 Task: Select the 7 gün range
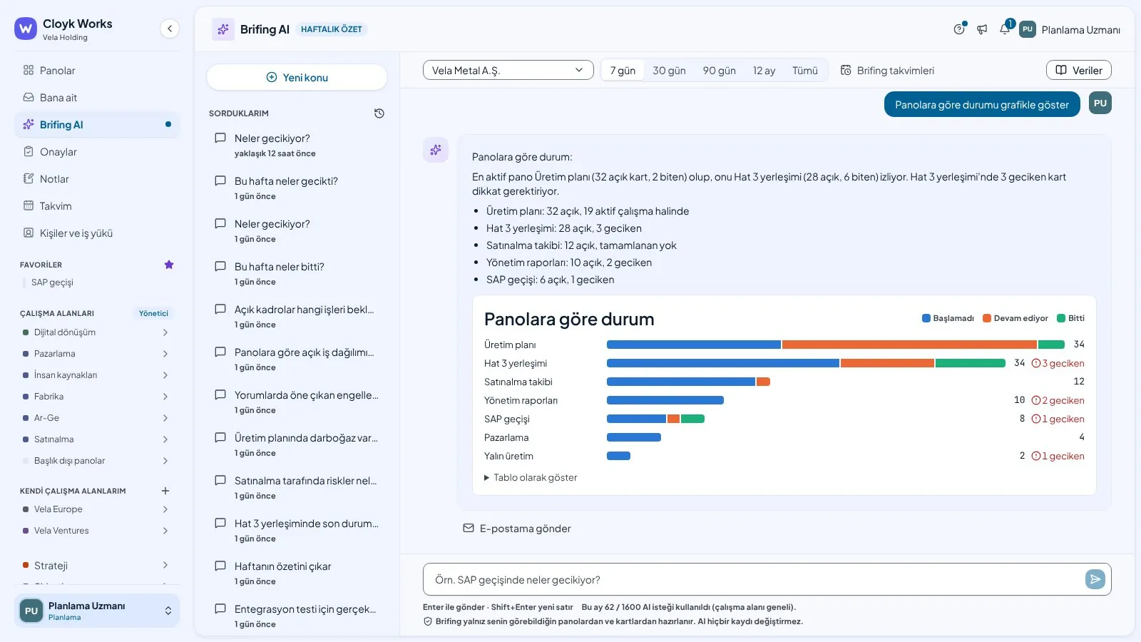coord(623,70)
